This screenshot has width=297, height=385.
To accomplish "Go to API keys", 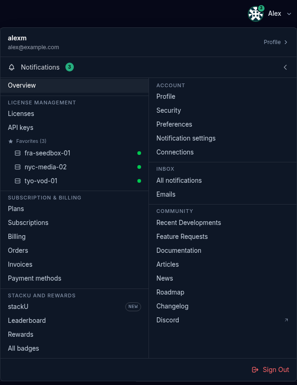I will (x=74, y=128).
